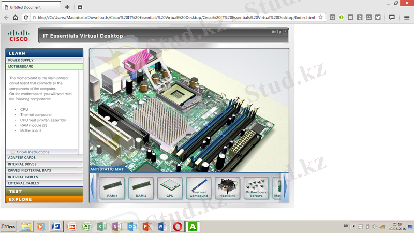Viewport: 414px width, 233px height.
Task: Click the volume tray icon
Action: tap(375, 227)
